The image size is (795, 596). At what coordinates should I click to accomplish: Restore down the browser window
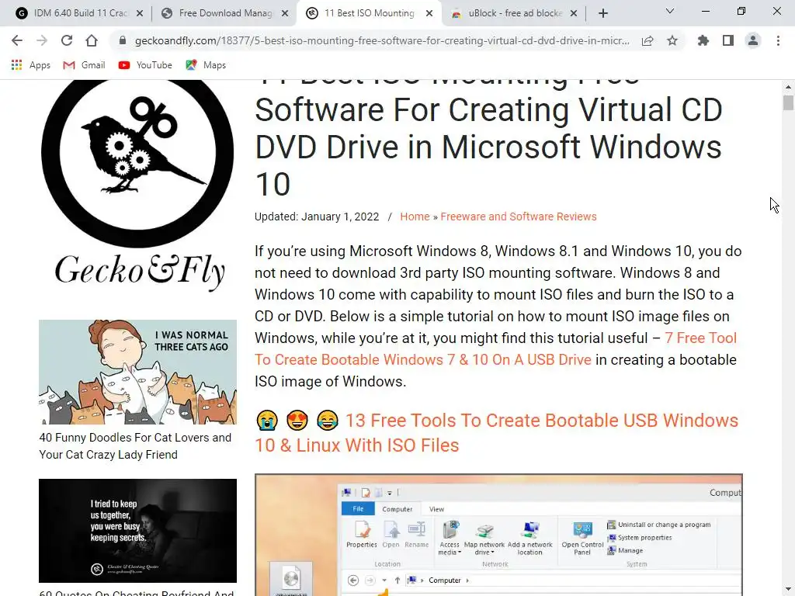pos(741,11)
